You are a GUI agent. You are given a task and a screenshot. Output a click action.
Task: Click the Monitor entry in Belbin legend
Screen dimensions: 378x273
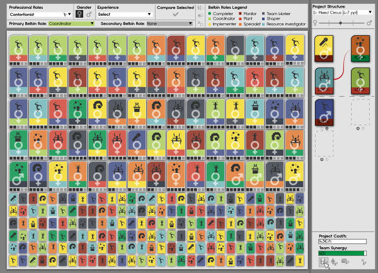point(248,14)
